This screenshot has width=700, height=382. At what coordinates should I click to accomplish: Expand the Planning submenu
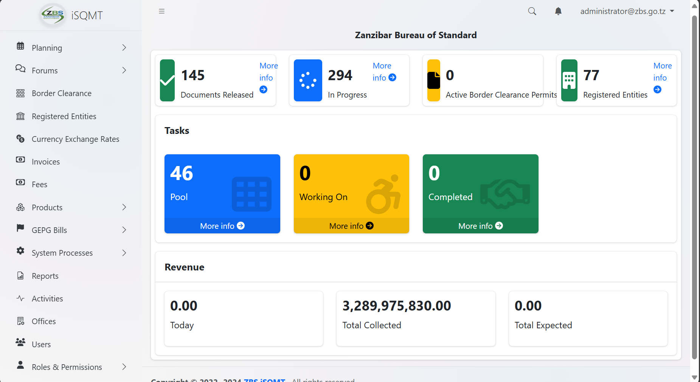pyautogui.click(x=124, y=48)
